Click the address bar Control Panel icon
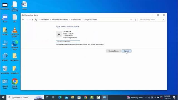This screenshot has height=100, width=178. 36,20
